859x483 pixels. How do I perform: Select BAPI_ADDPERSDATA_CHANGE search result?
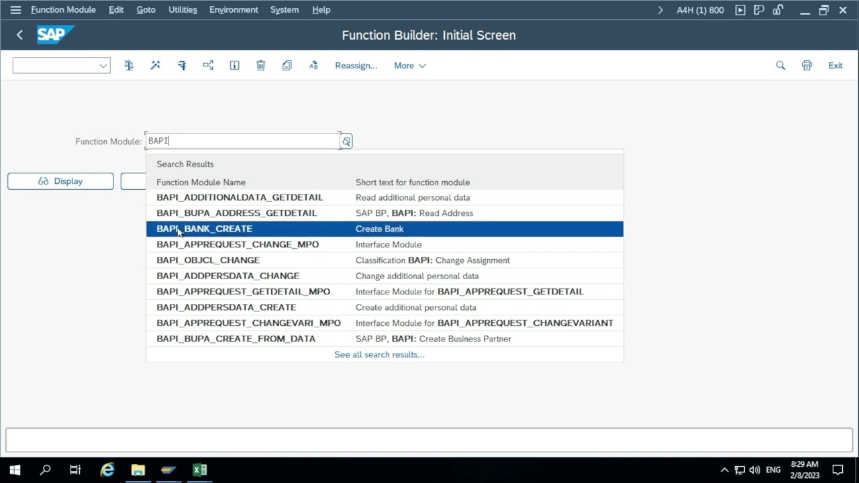point(385,276)
